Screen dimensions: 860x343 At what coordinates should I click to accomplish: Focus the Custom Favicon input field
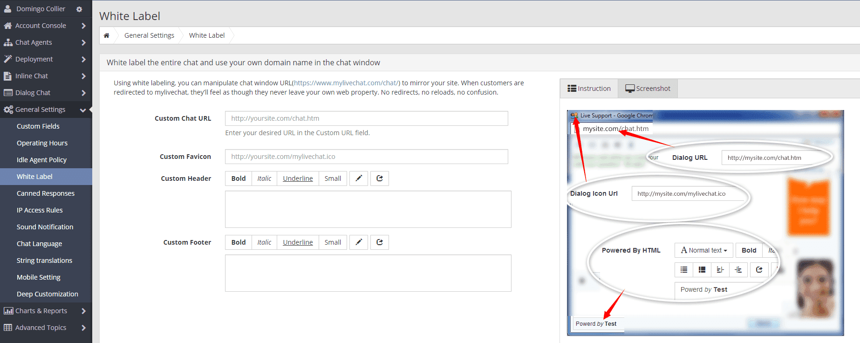coord(366,157)
